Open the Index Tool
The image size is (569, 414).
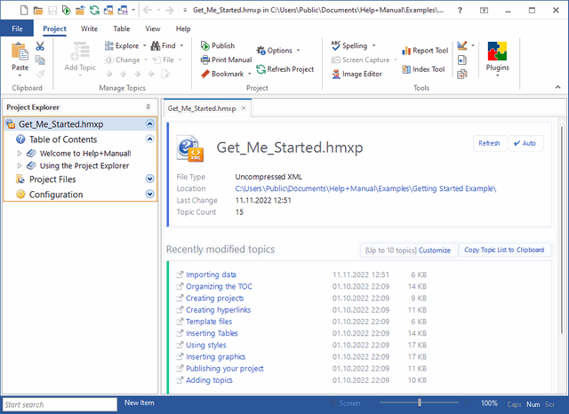(423, 69)
